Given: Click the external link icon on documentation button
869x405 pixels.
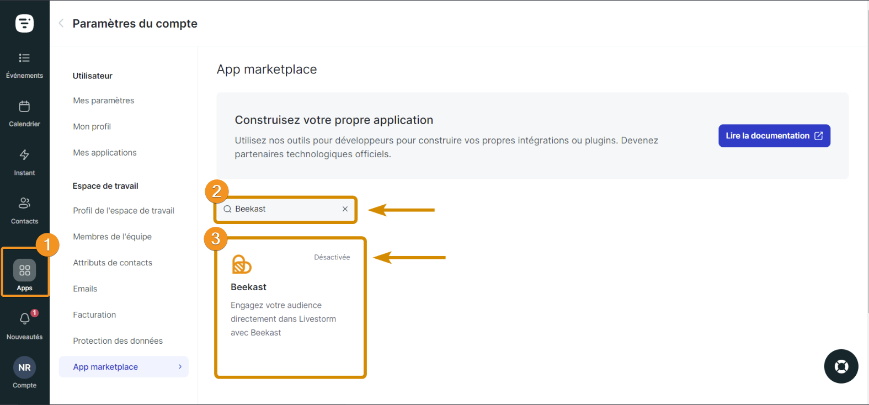Looking at the screenshot, I should pyautogui.click(x=819, y=136).
